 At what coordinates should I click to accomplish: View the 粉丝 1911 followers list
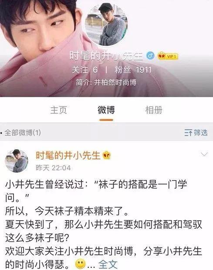click(x=133, y=70)
